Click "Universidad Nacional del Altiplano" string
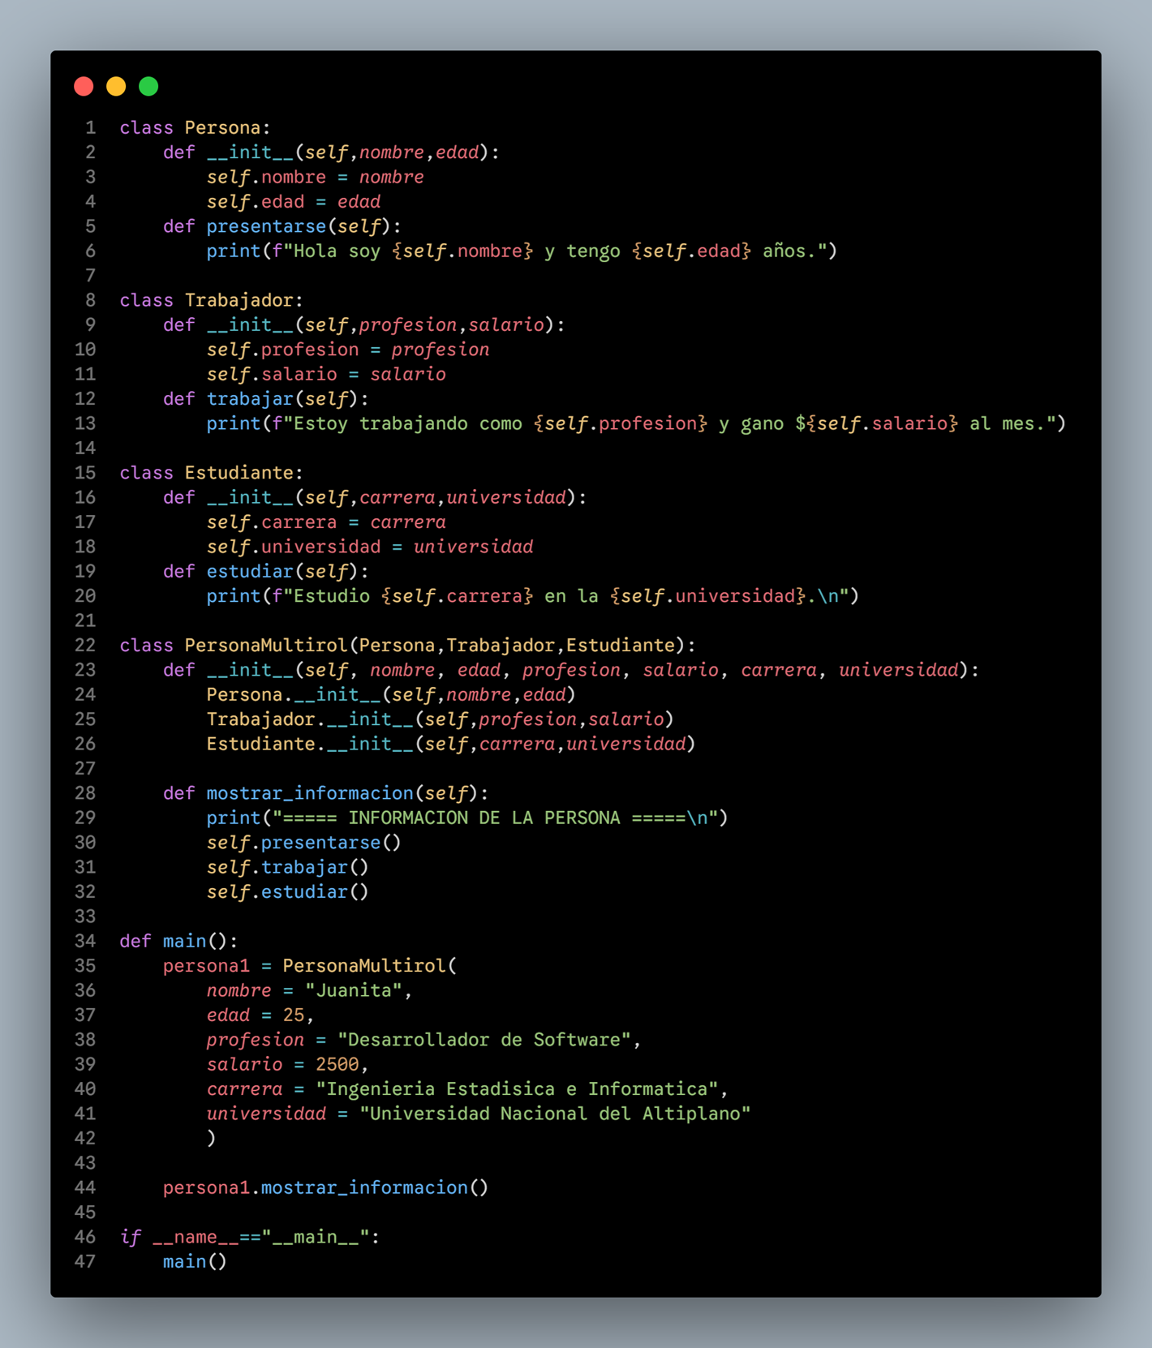The height and width of the screenshot is (1348, 1152). pyautogui.click(x=555, y=1114)
